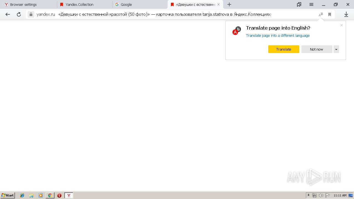Screen dimensions: 354x199
Task: Launch Google Chrome from the taskbar
Action: click(x=50, y=195)
